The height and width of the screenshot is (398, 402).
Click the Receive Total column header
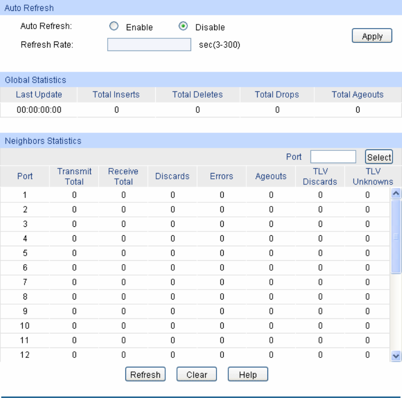123,176
